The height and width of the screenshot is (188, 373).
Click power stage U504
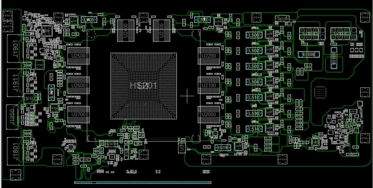(270, 81)
